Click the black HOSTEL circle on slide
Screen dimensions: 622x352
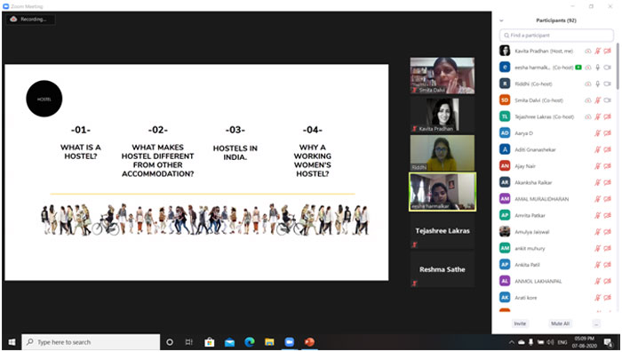pos(44,99)
